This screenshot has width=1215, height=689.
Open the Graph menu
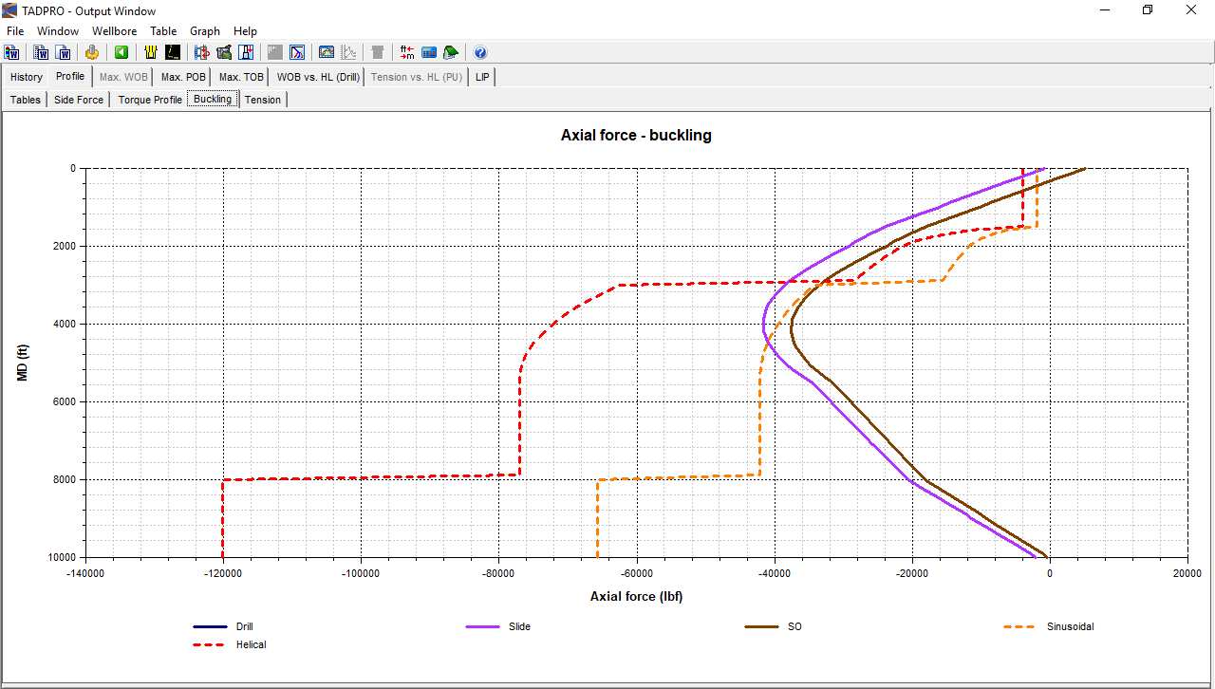tap(205, 31)
